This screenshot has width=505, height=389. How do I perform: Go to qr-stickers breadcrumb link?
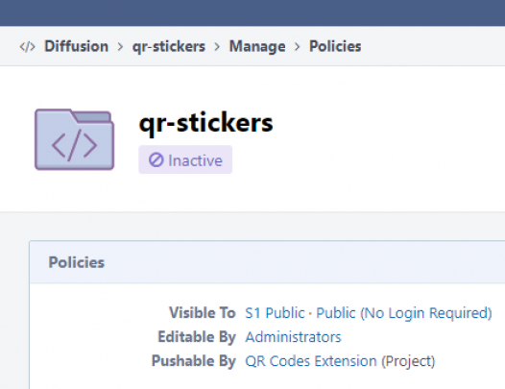click(169, 47)
